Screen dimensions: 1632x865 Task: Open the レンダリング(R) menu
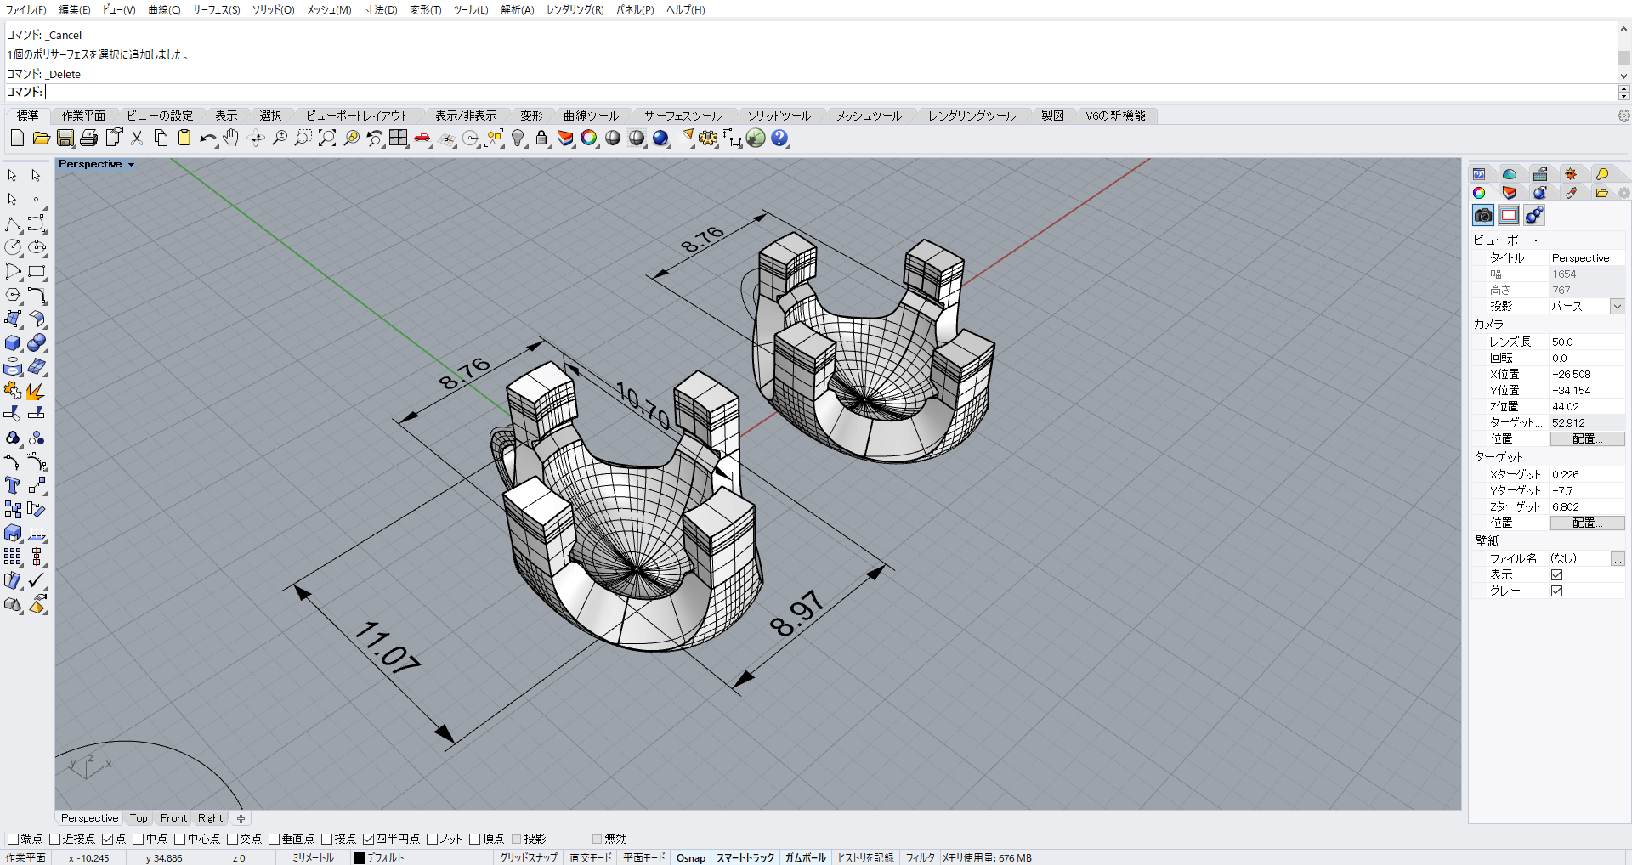pyautogui.click(x=575, y=9)
